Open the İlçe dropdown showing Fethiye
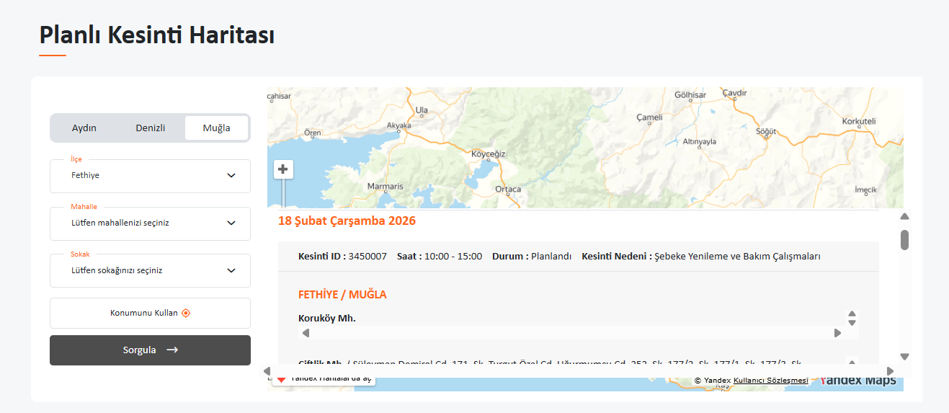This screenshot has width=949, height=413. coord(150,176)
